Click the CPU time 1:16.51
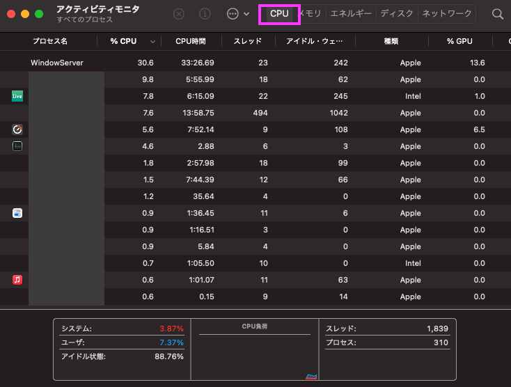511x387 pixels. tap(202, 230)
